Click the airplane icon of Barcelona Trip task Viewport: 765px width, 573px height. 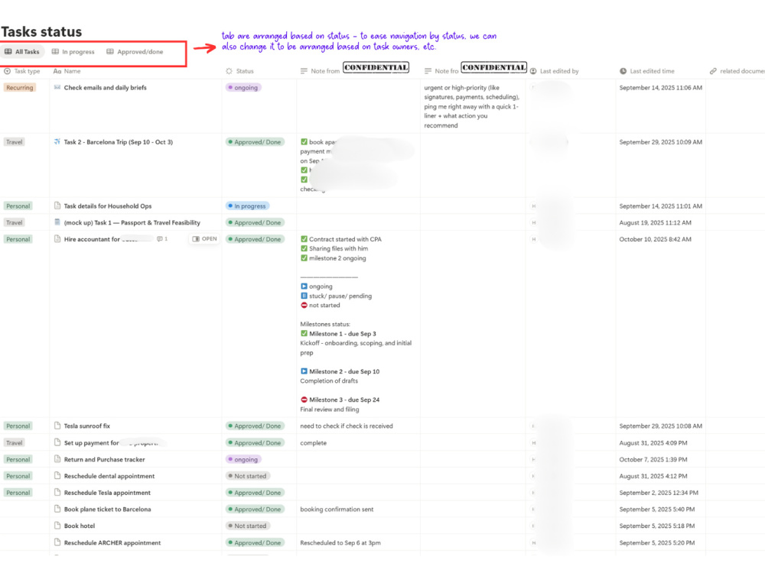click(x=57, y=142)
